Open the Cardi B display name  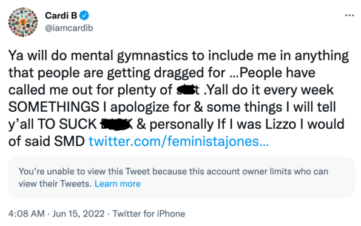pos(61,15)
